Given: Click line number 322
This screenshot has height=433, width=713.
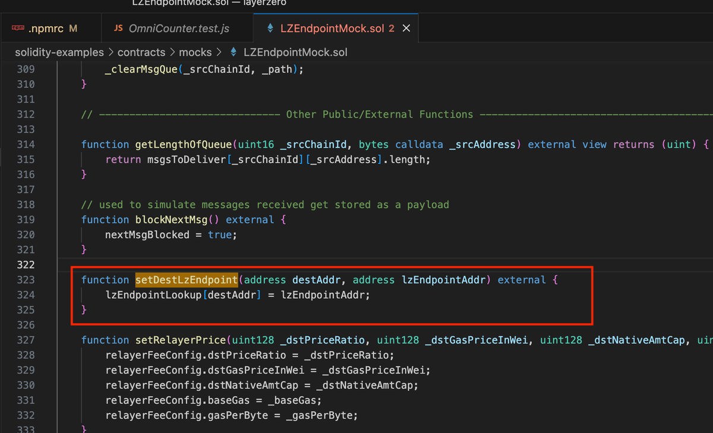Looking at the screenshot, I should 26,265.
